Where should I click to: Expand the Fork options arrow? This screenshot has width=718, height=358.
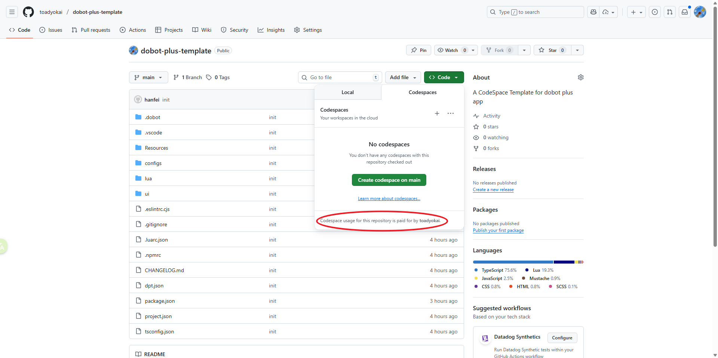tap(524, 50)
